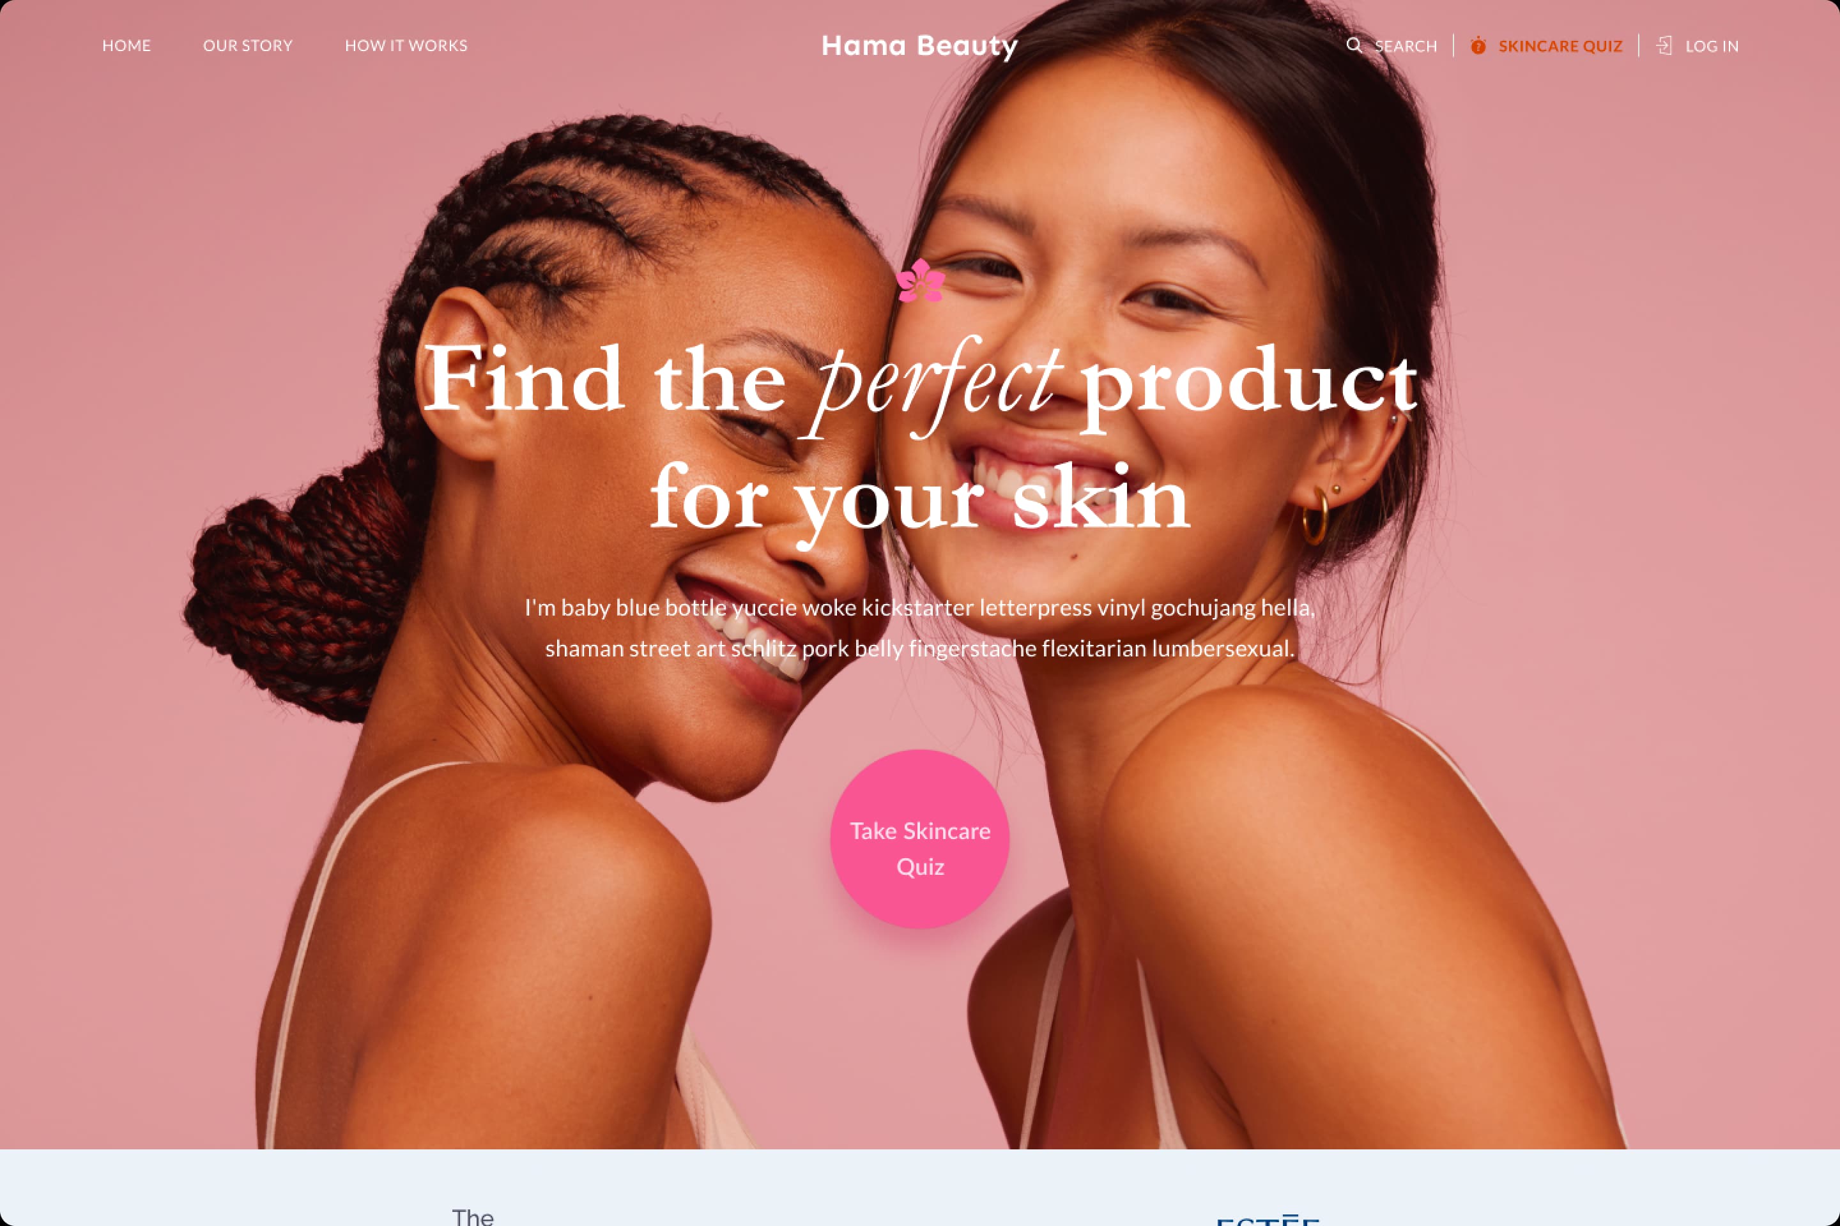Click the word 'product' in the headline
Viewport: 1840px width, 1226px height.
coord(1250,384)
